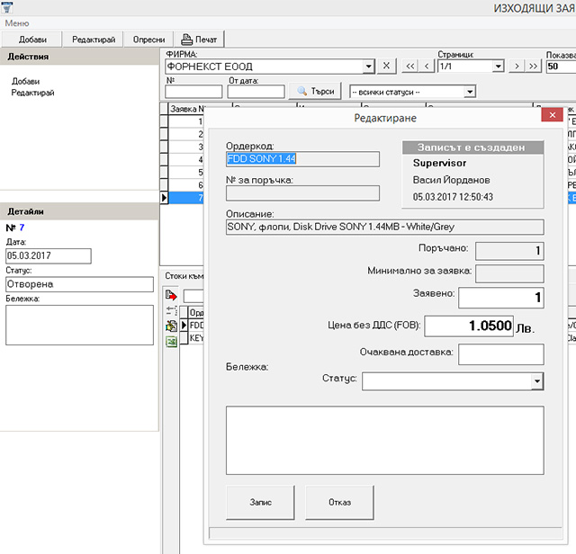Click Добави toolbar button

point(32,40)
